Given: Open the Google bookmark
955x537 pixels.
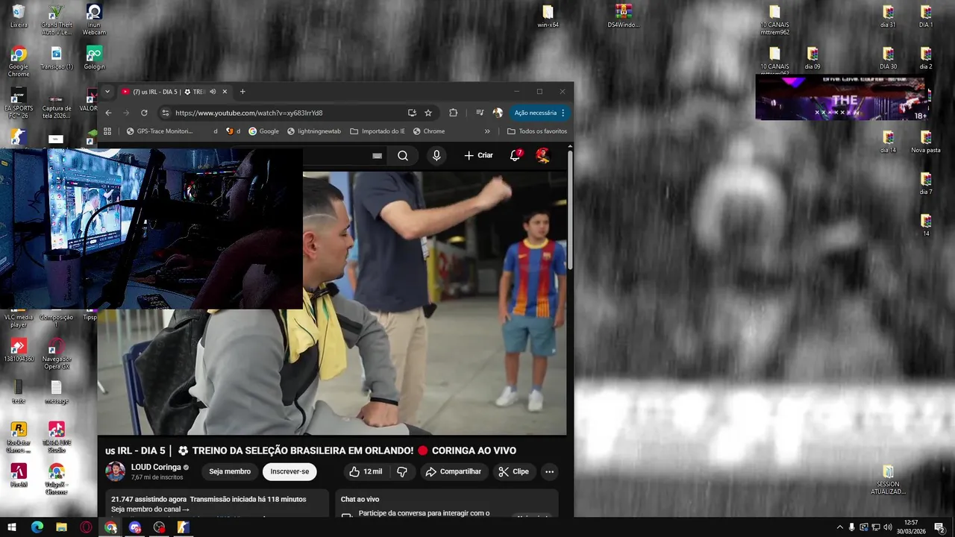Looking at the screenshot, I should pyautogui.click(x=263, y=131).
